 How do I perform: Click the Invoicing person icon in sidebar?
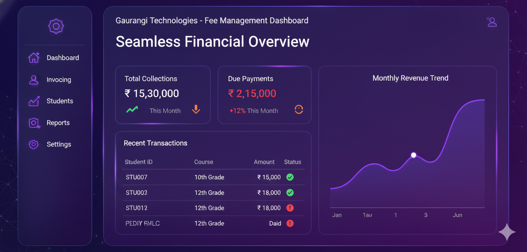point(34,79)
